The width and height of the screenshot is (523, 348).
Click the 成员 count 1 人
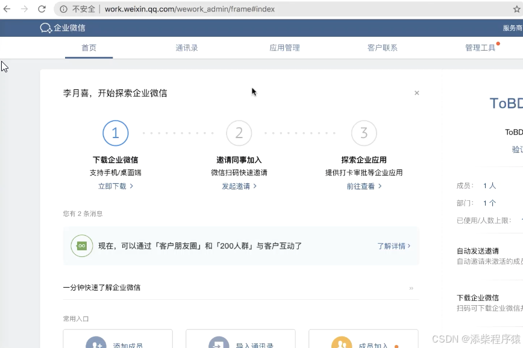coord(489,186)
